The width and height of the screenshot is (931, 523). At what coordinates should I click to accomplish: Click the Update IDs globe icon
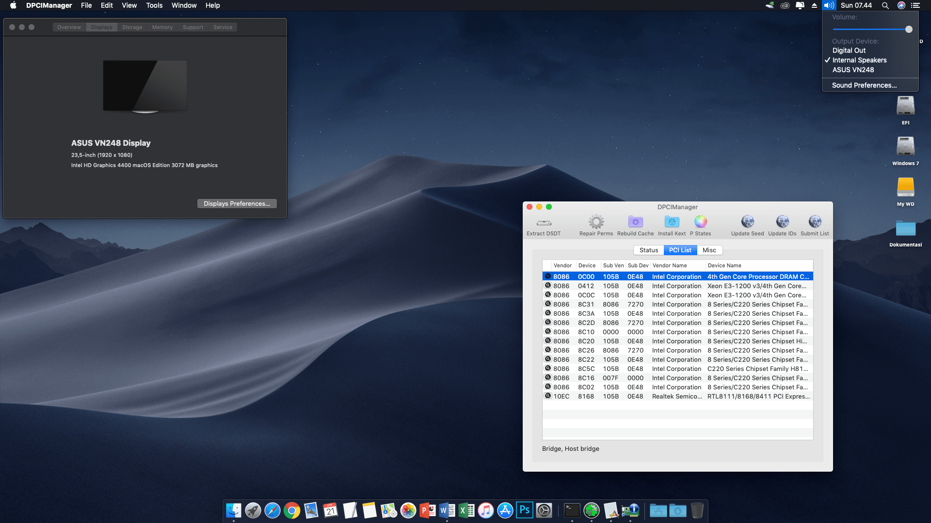tap(782, 222)
